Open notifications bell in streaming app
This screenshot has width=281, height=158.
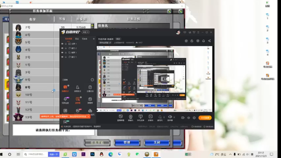204,41
